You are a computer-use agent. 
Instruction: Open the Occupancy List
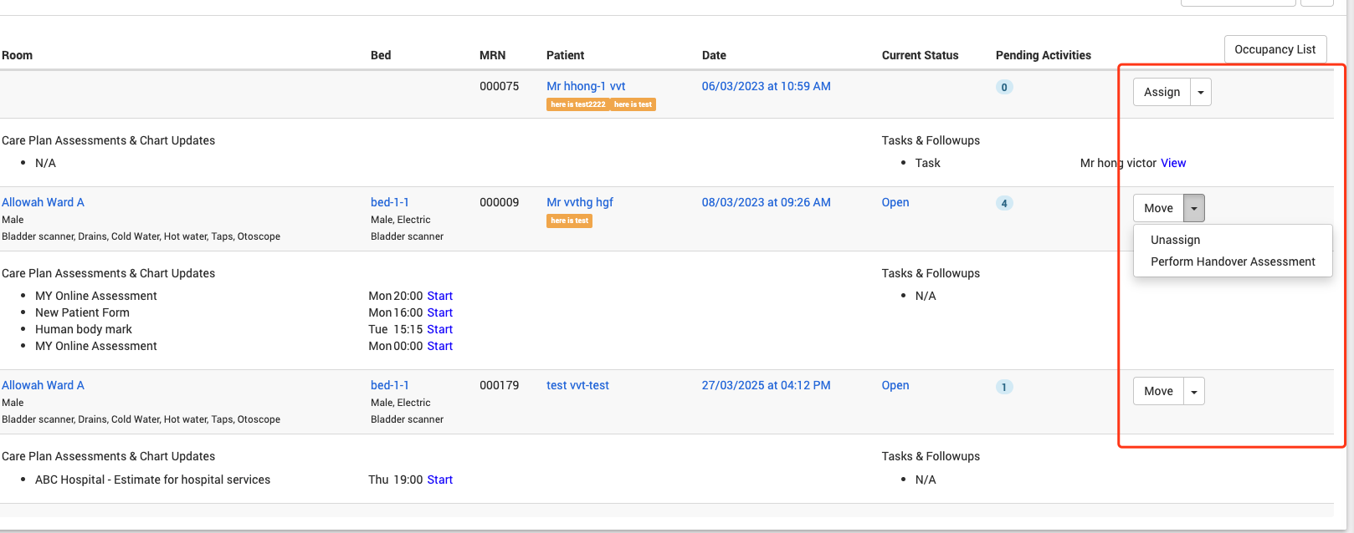[x=1275, y=49]
